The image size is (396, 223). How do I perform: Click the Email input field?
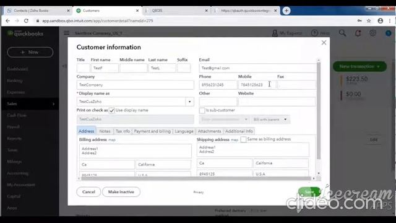point(257,68)
